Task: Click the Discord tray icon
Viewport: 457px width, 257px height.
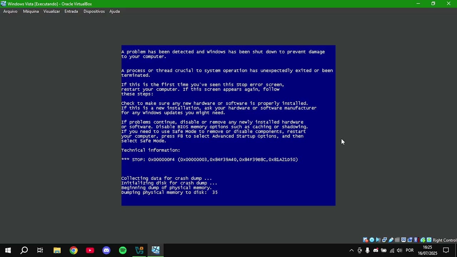Action: tap(376, 251)
